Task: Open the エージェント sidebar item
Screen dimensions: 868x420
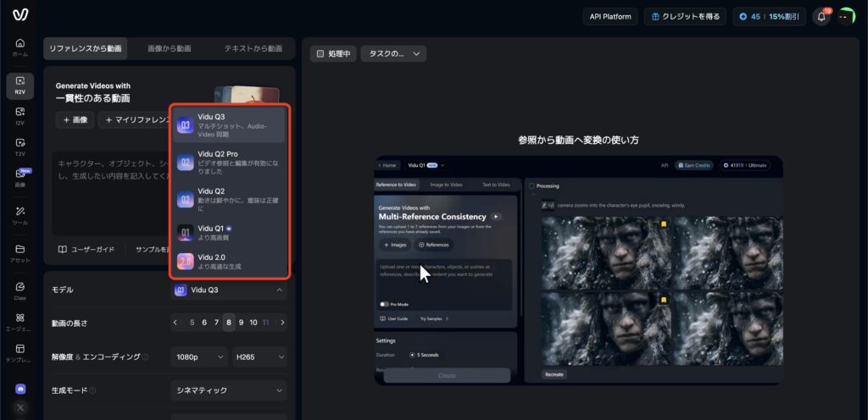Action: 20,323
